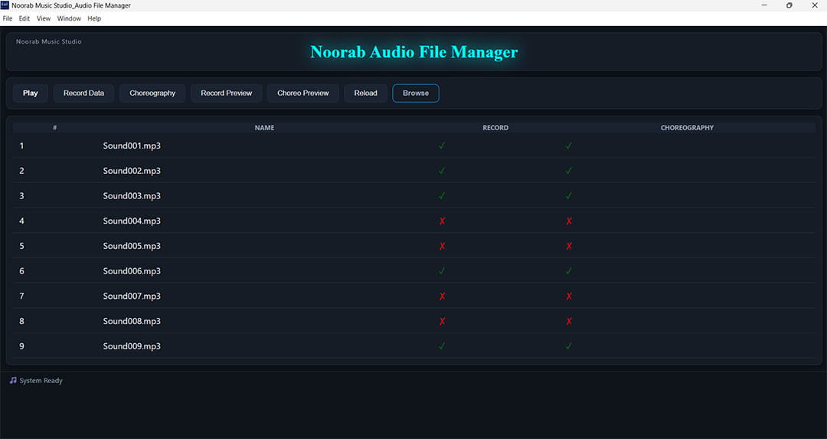
Task: Click the second checkmark in Sound003.mp3 row
Action: click(568, 196)
